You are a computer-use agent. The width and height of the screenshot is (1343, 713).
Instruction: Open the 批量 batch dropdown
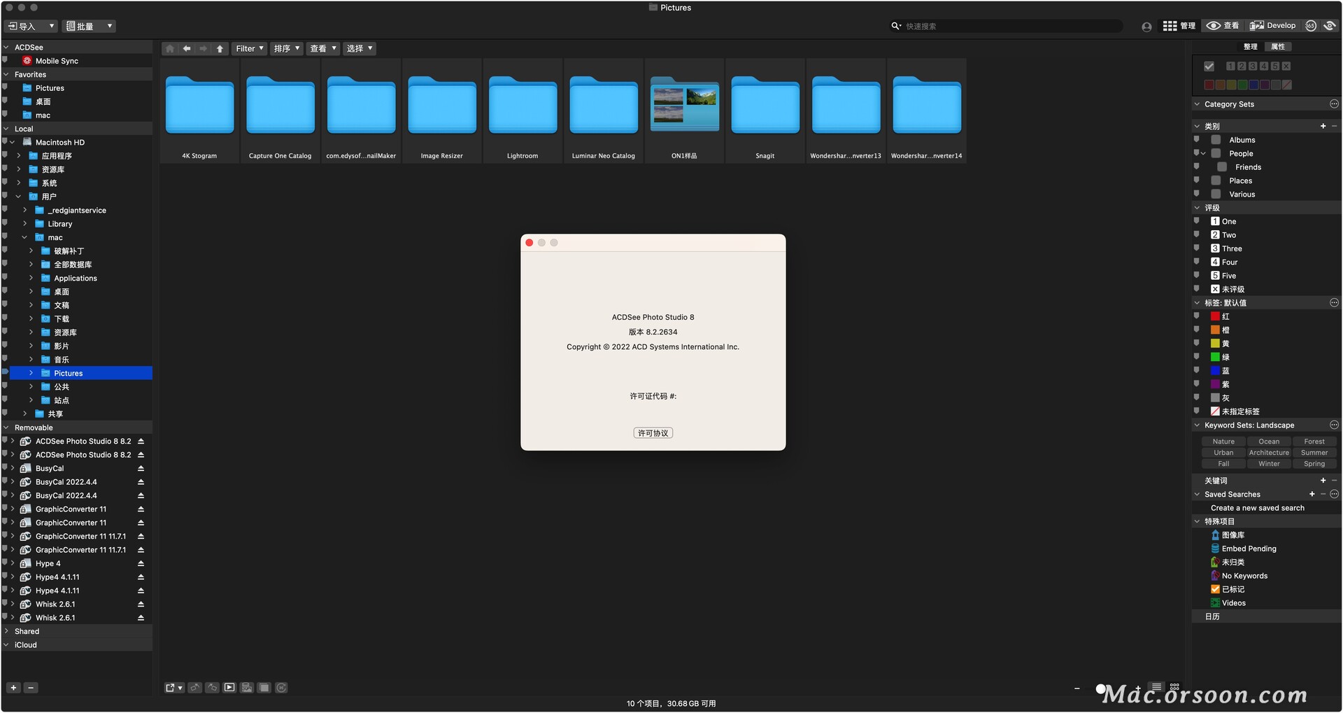coord(89,27)
